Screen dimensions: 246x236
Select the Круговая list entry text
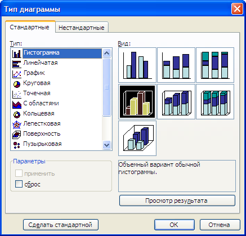37,83
